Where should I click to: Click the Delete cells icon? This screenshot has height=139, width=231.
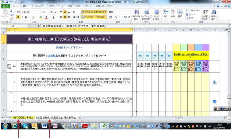click(173, 12)
